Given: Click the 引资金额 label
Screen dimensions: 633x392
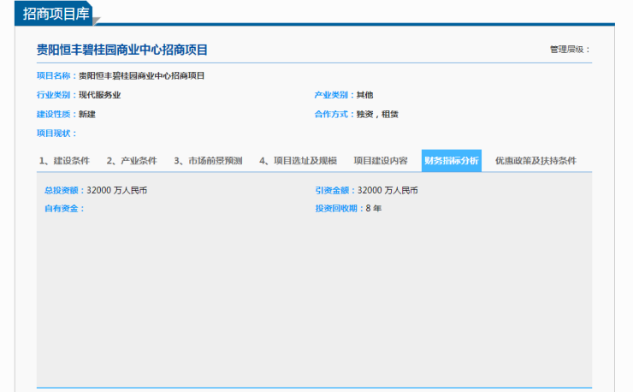Looking at the screenshot, I should pyautogui.click(x=335, y=190).
